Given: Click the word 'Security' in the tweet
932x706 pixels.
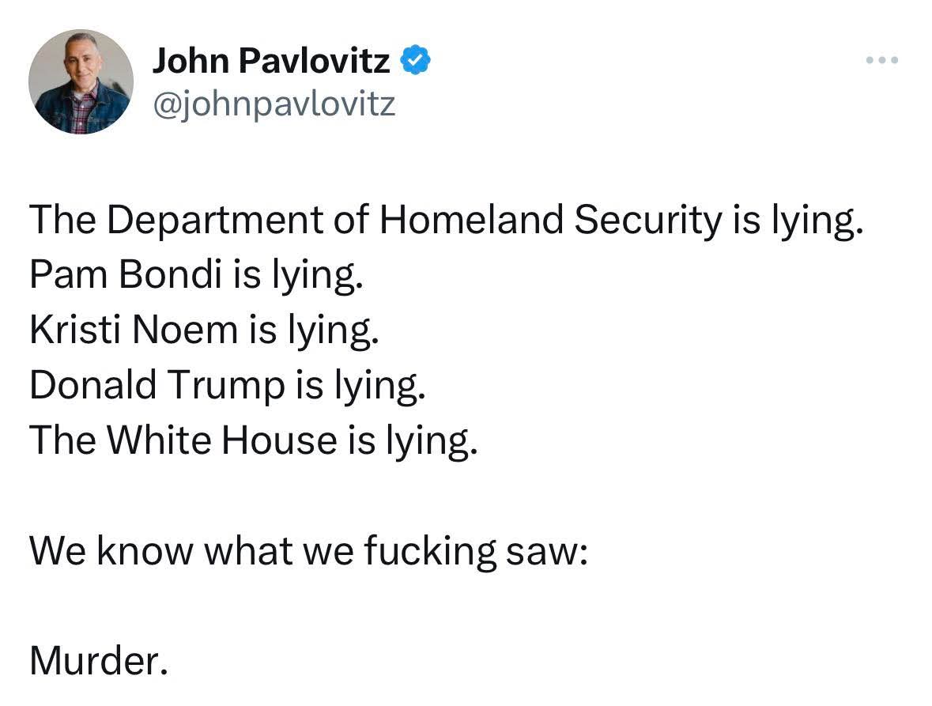Looking at the screenshot, I should click(x=647, y=221).
